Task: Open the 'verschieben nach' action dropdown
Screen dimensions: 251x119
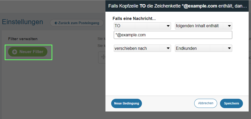Action: tap(142, 48)
